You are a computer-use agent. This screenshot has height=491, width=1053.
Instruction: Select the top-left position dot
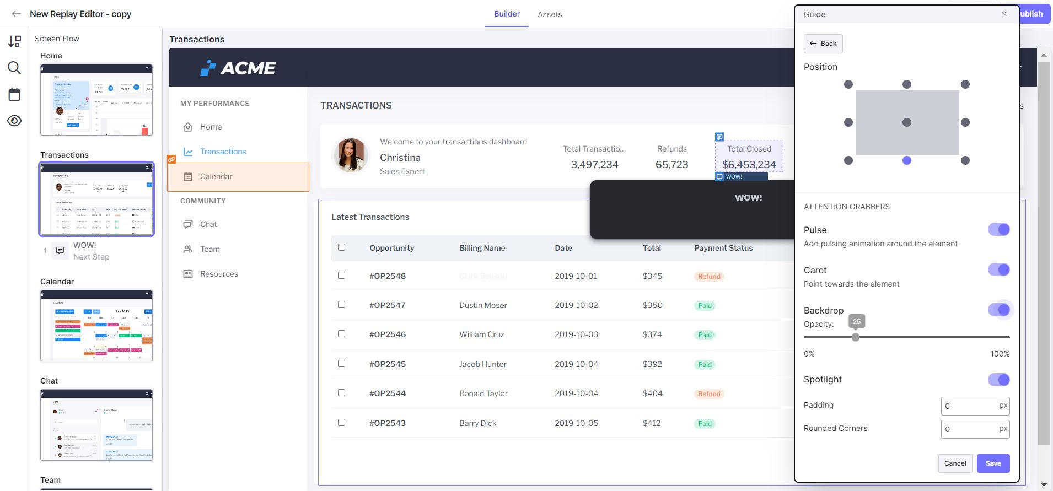[x=848, y=84]
